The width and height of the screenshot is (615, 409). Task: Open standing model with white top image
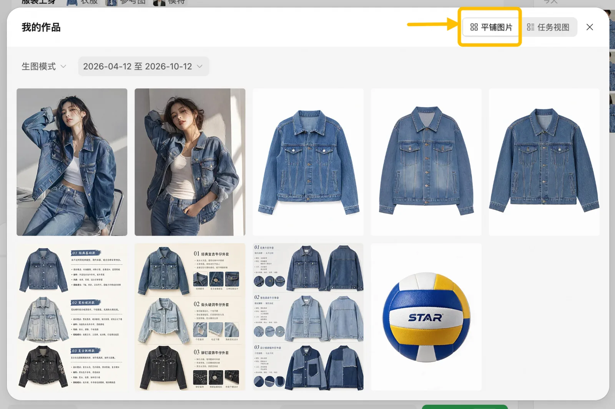190,162
